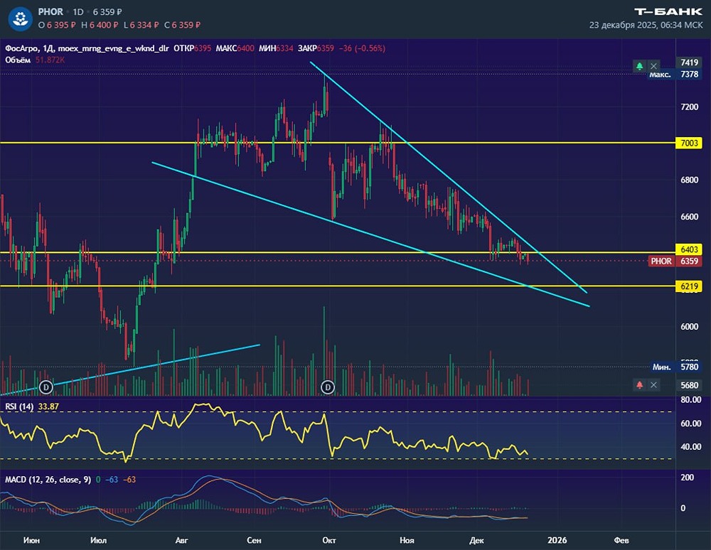Click the red bell alert icon at 5680
Image resolution: width=711 pixels, height=550 pixels.
click(x=639, y=384)
